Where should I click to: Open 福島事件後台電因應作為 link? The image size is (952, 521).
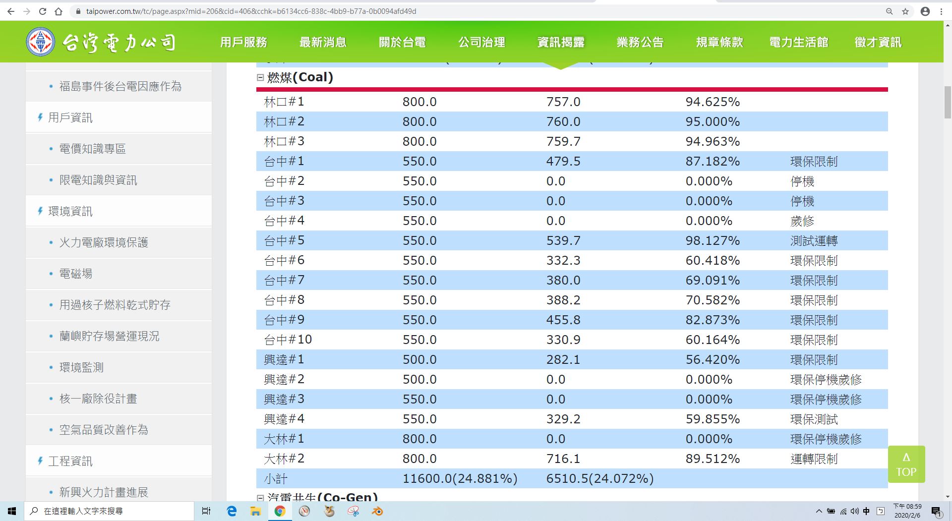pyautogui.click(x=120, y=86)
